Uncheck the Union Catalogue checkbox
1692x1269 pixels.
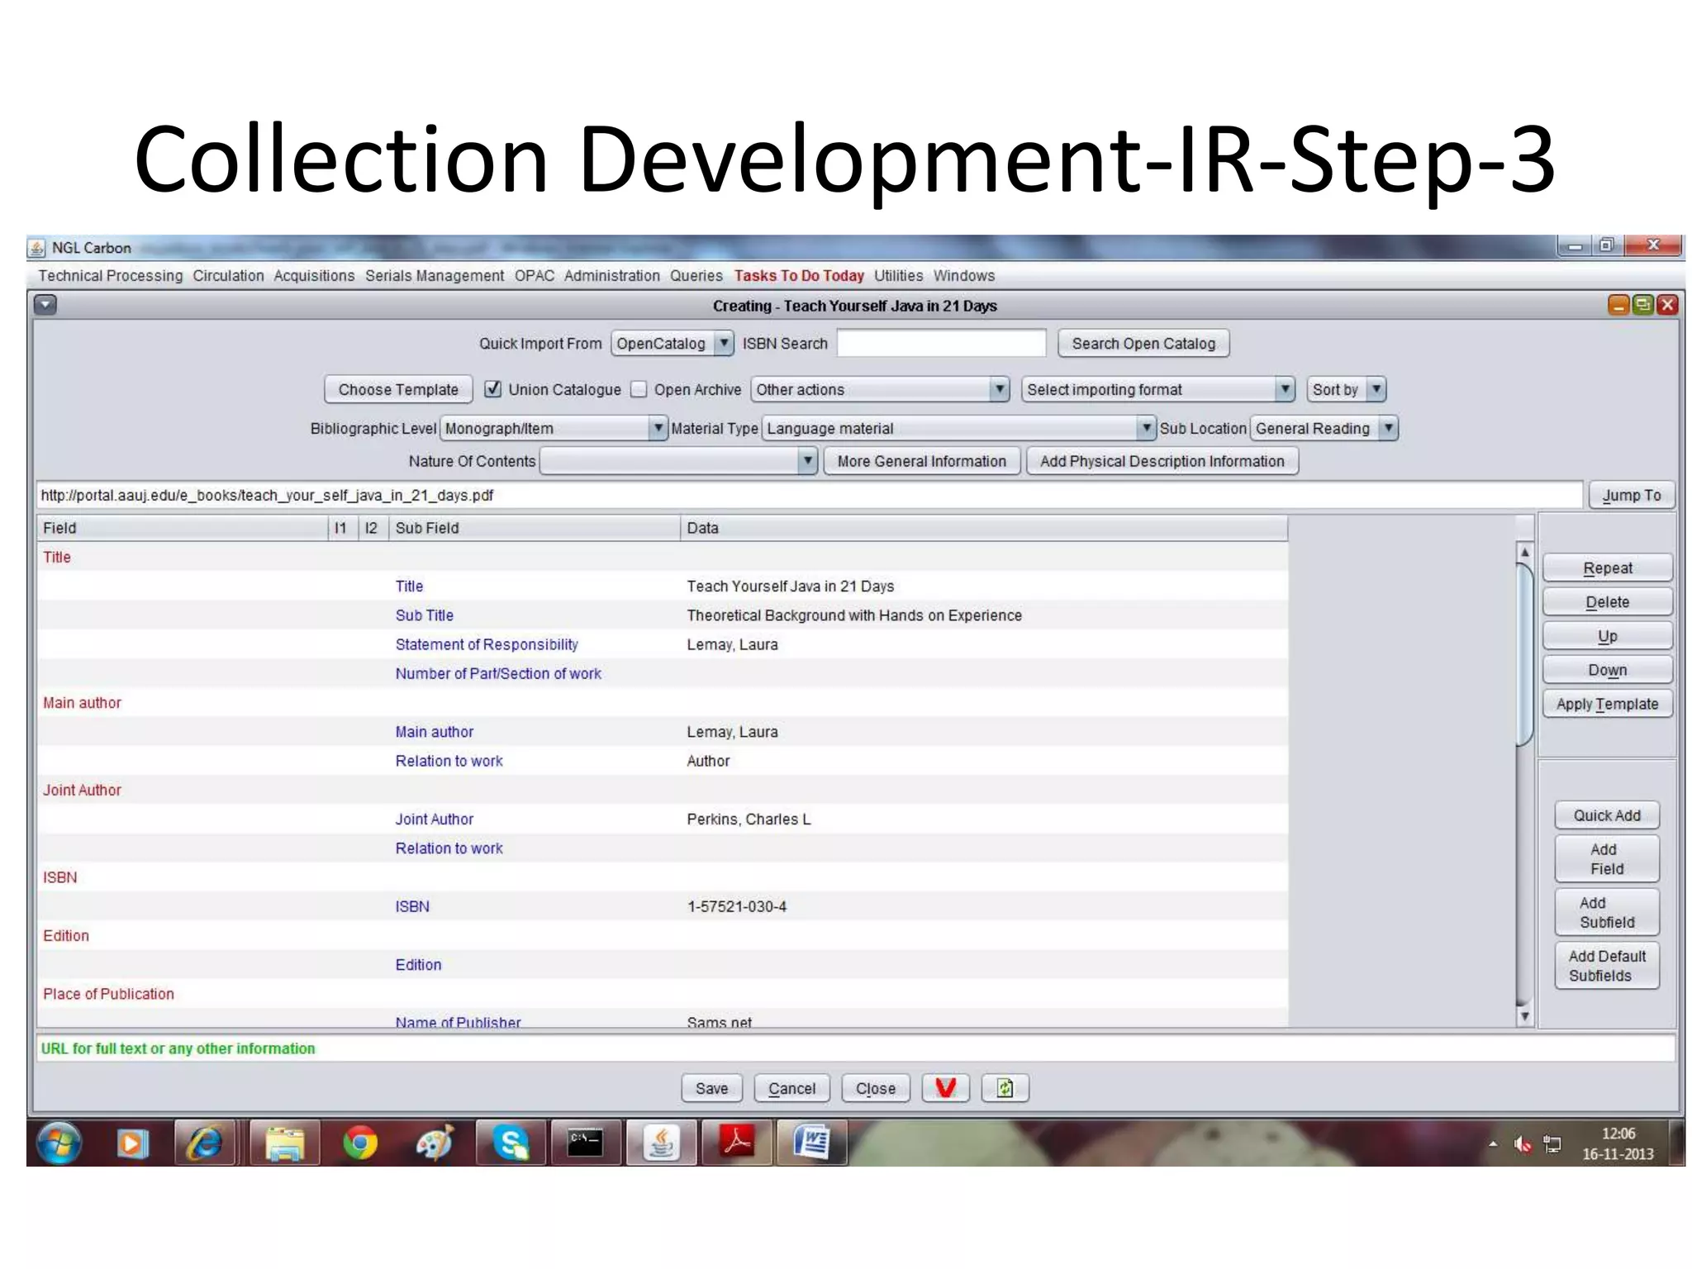[493, 389]
